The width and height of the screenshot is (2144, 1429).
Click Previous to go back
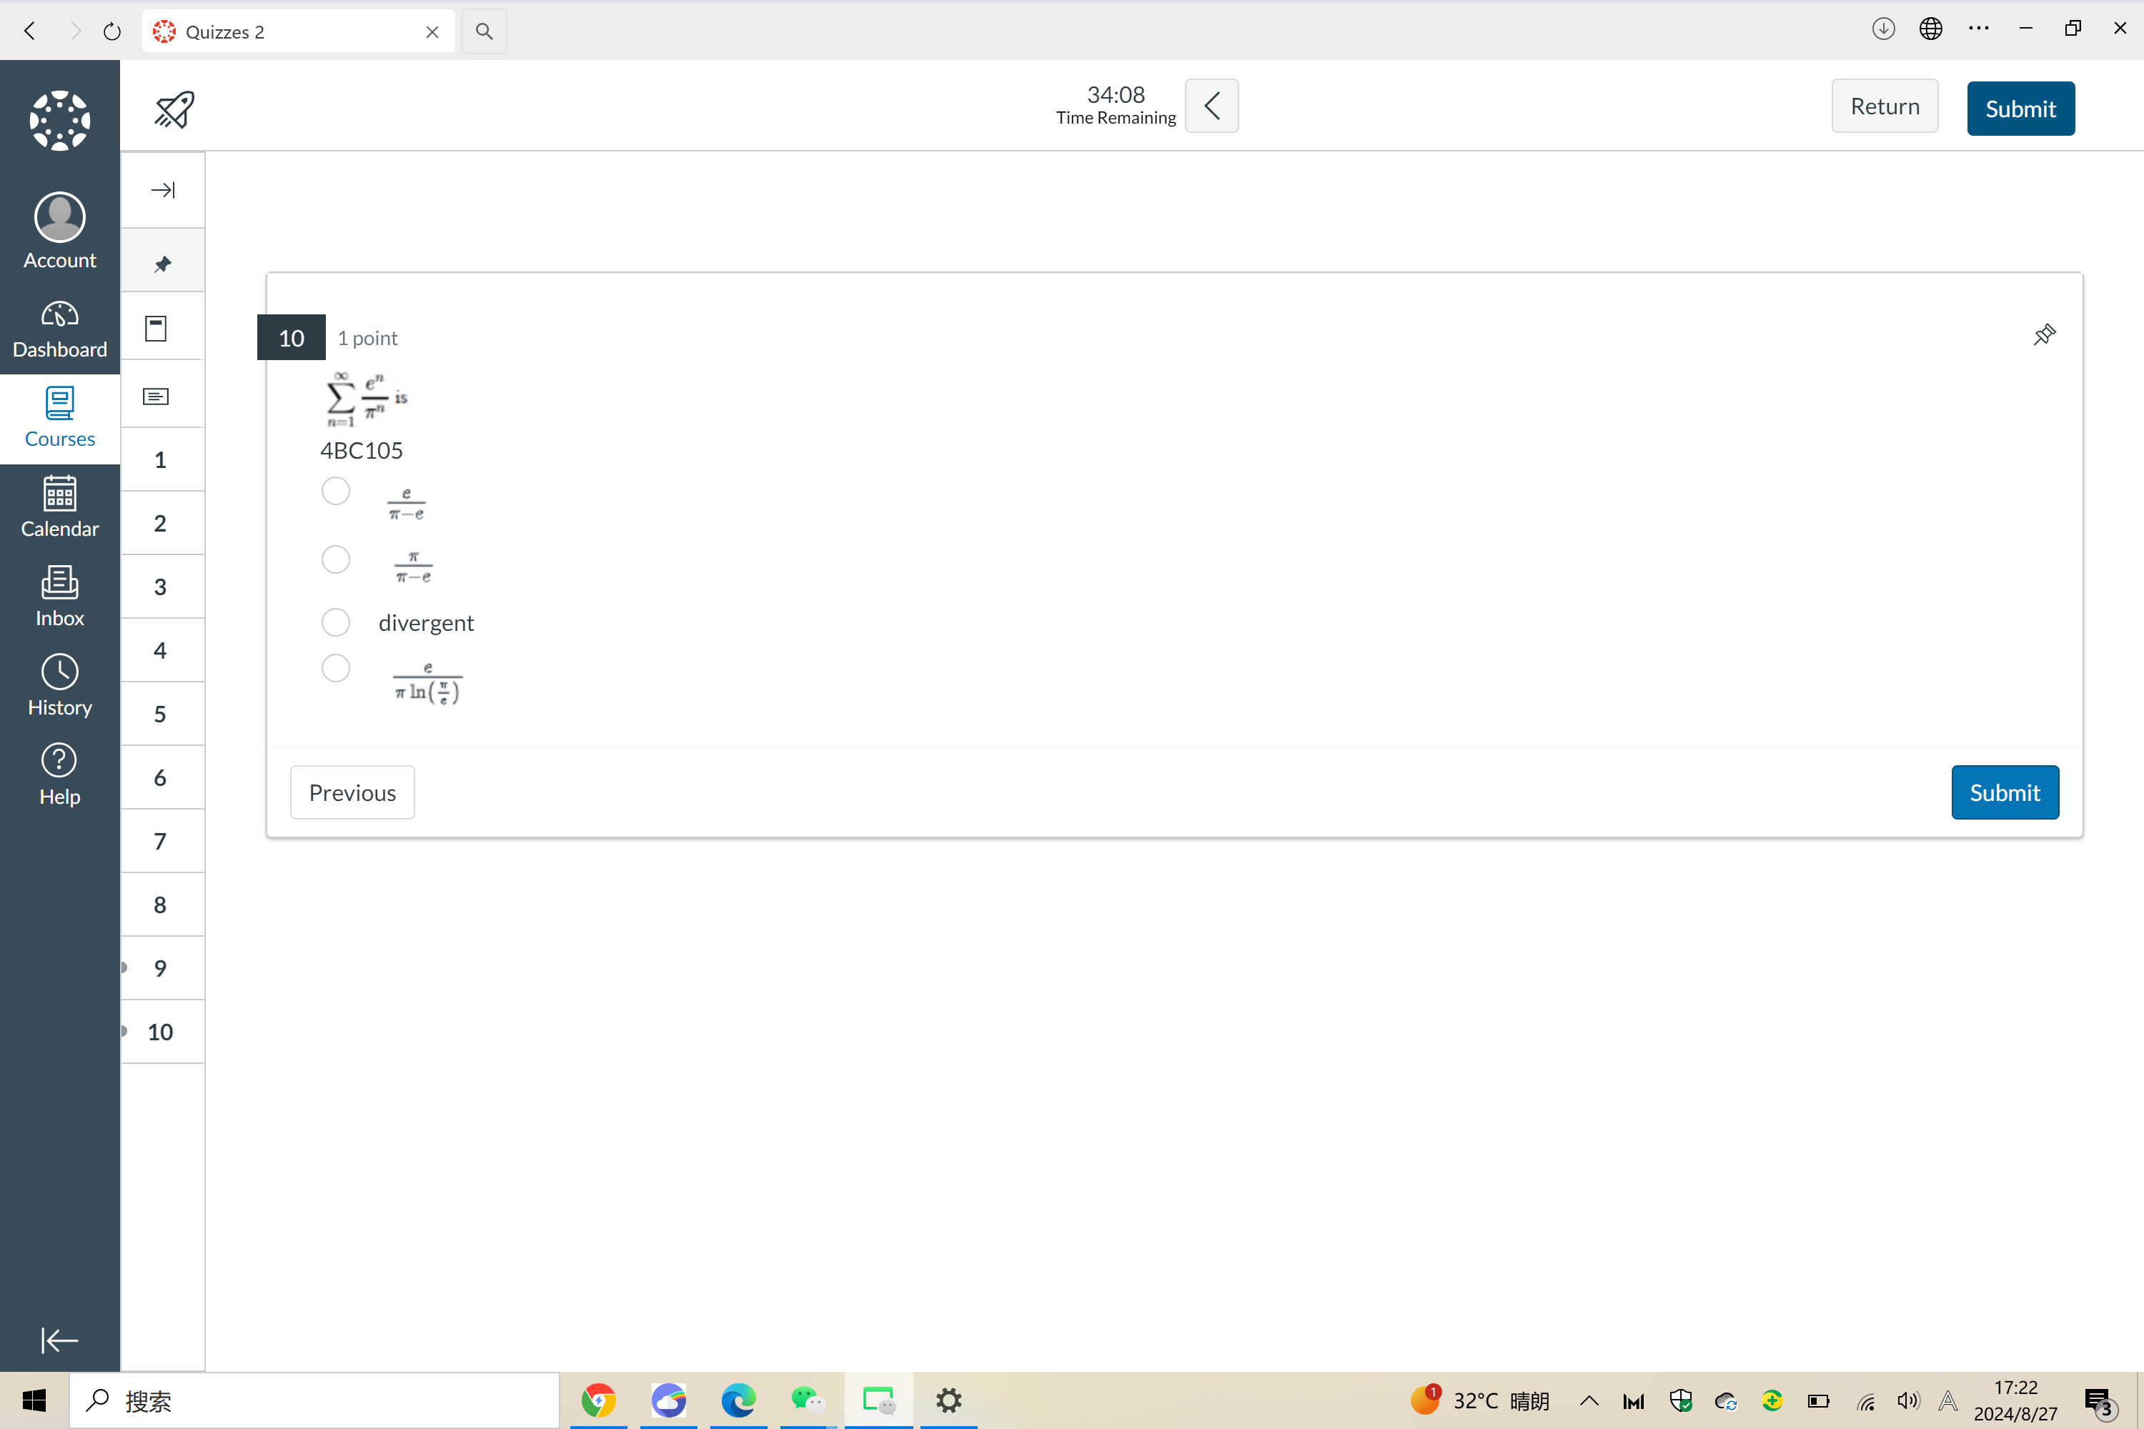(351, 791)
